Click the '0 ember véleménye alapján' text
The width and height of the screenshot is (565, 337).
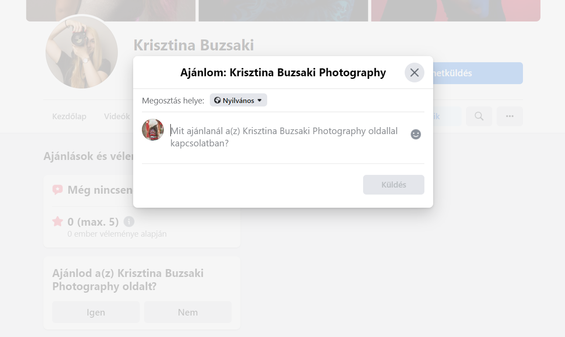click(x=117, y=234)
